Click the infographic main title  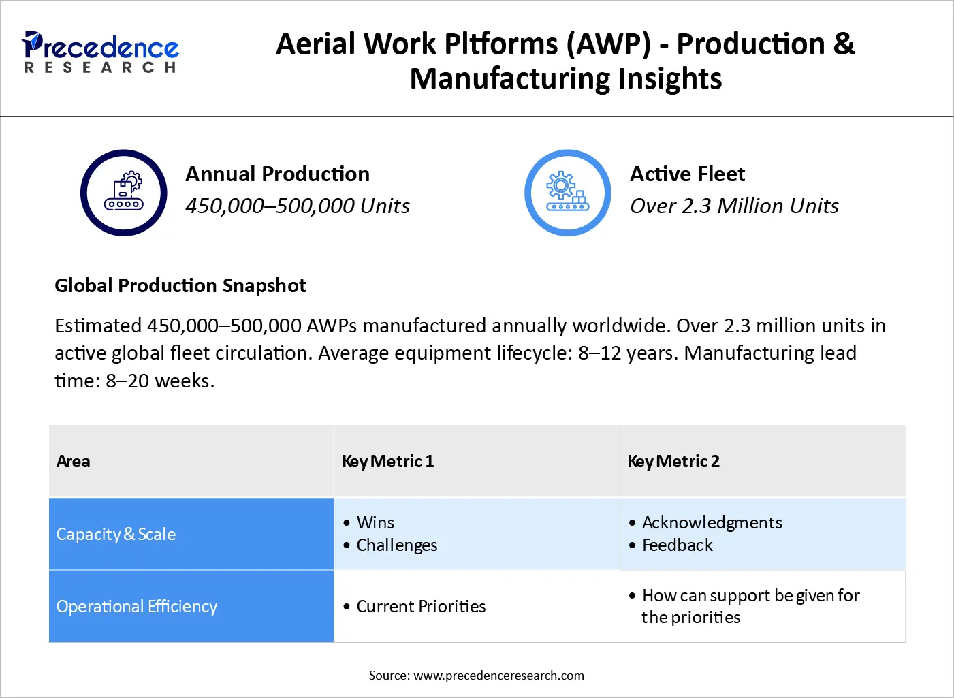(x=566, y=60)
